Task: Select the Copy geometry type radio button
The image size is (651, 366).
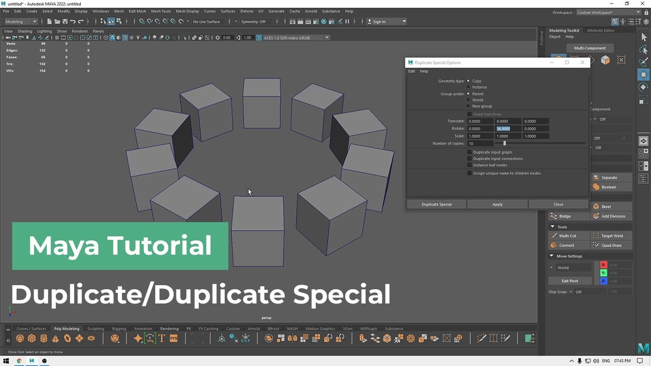Action: tap(468, 81)
